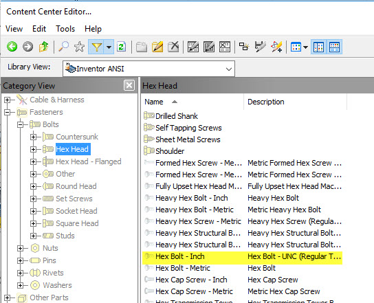Collapse the Bolts node
The width and height of the screenshot is (374, 303).
tap(21, 124)
